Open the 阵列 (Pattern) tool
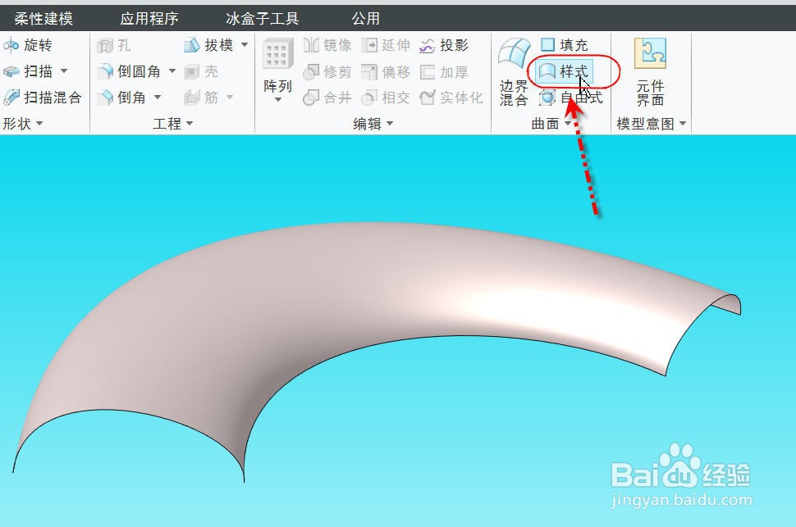Screen dimensions: 796x527 click(277, 66)
